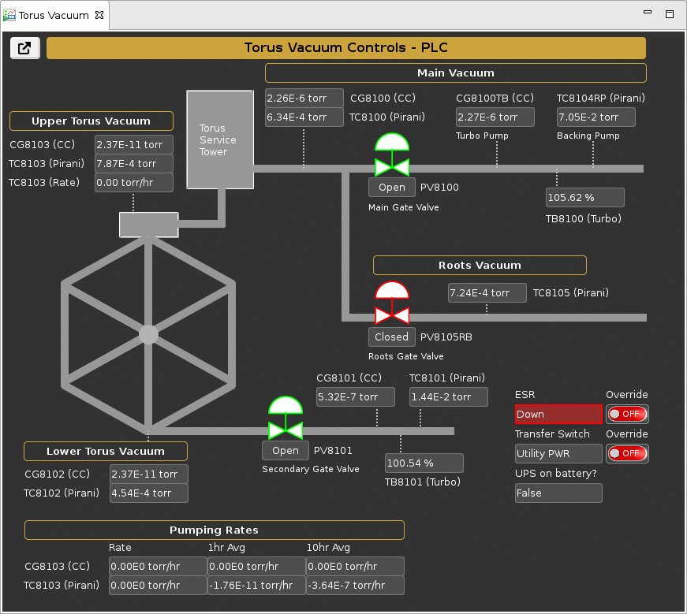Click the Torus Service Tower block

pyautogui.click(x=220, y=140)
